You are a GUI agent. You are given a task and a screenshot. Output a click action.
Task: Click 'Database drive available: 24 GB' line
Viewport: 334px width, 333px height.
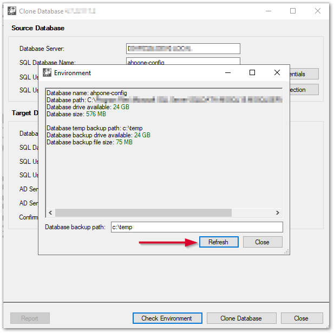point(88,107)
